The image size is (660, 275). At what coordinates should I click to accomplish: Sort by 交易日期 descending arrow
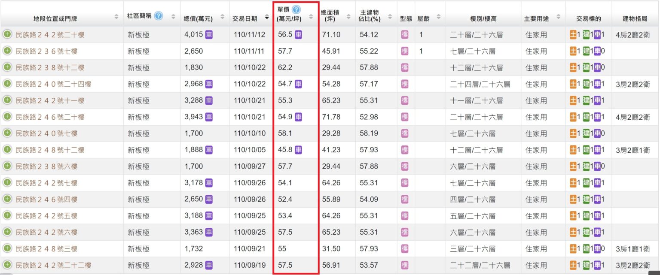pyautogui.click(x=267, y=18)
